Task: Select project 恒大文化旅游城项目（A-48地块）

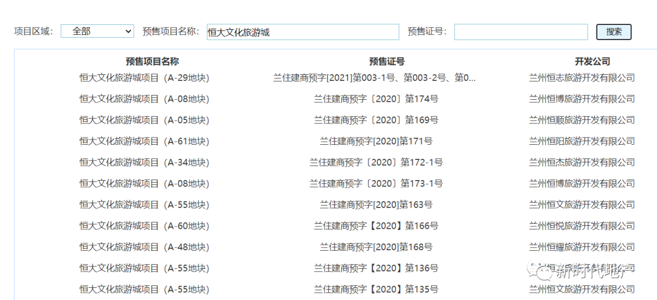Action: [x=144, y=247]
